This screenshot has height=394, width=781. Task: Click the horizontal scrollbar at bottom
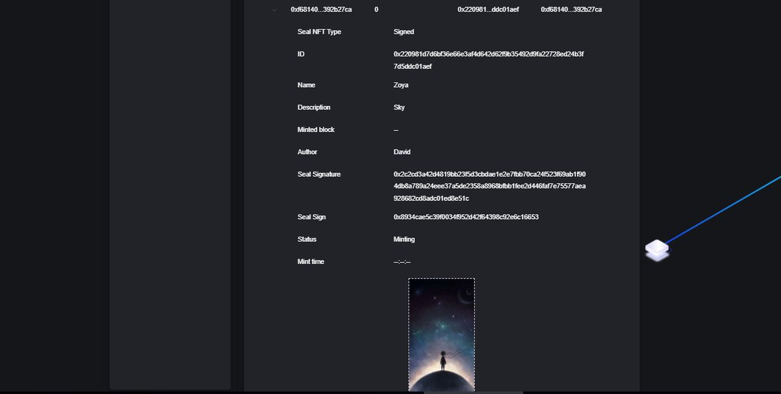pyautogui.click(x=473, y=392)
